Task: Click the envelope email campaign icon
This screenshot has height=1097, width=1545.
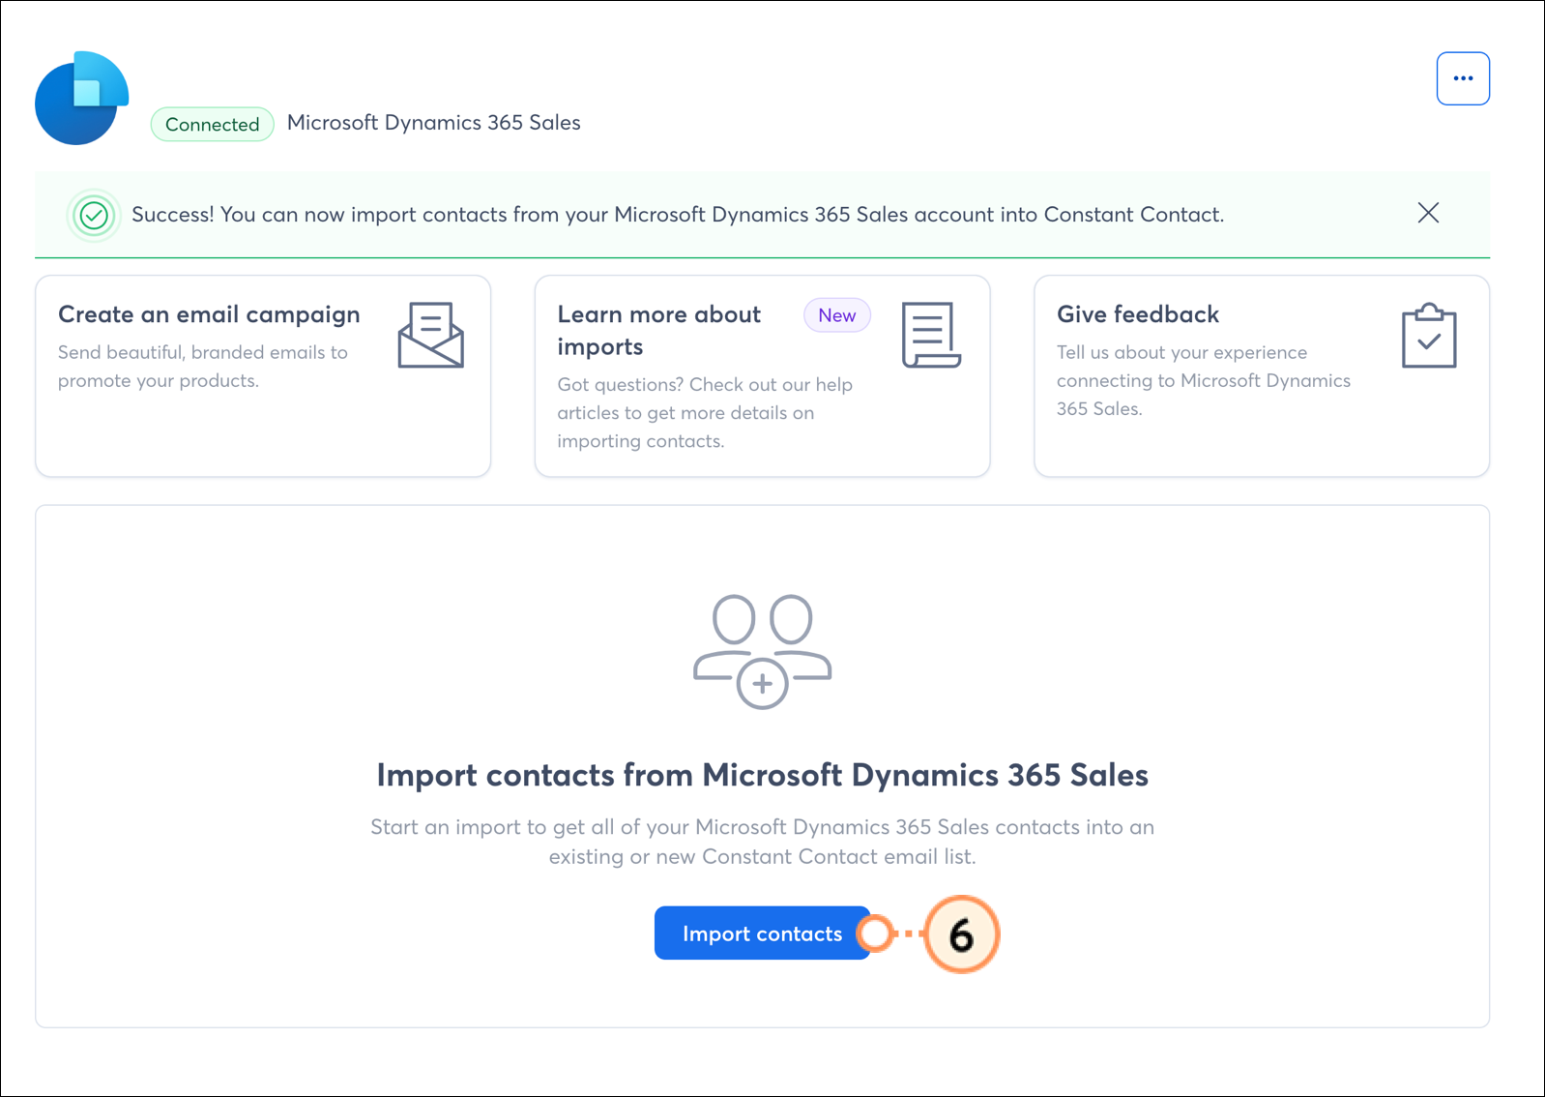Action: coord(430,335)
